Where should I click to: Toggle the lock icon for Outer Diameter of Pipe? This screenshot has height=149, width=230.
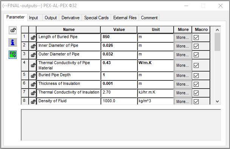point(33,55)
